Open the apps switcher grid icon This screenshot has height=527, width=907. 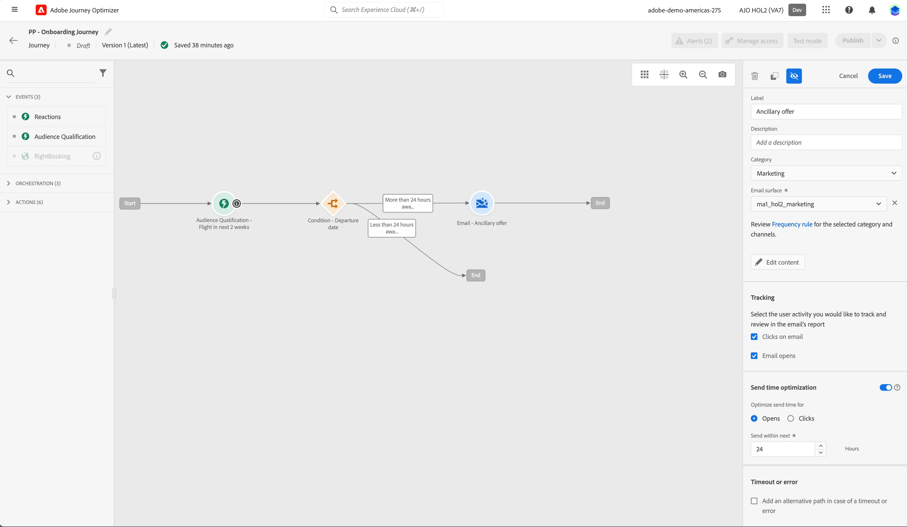tap(826, 10)
